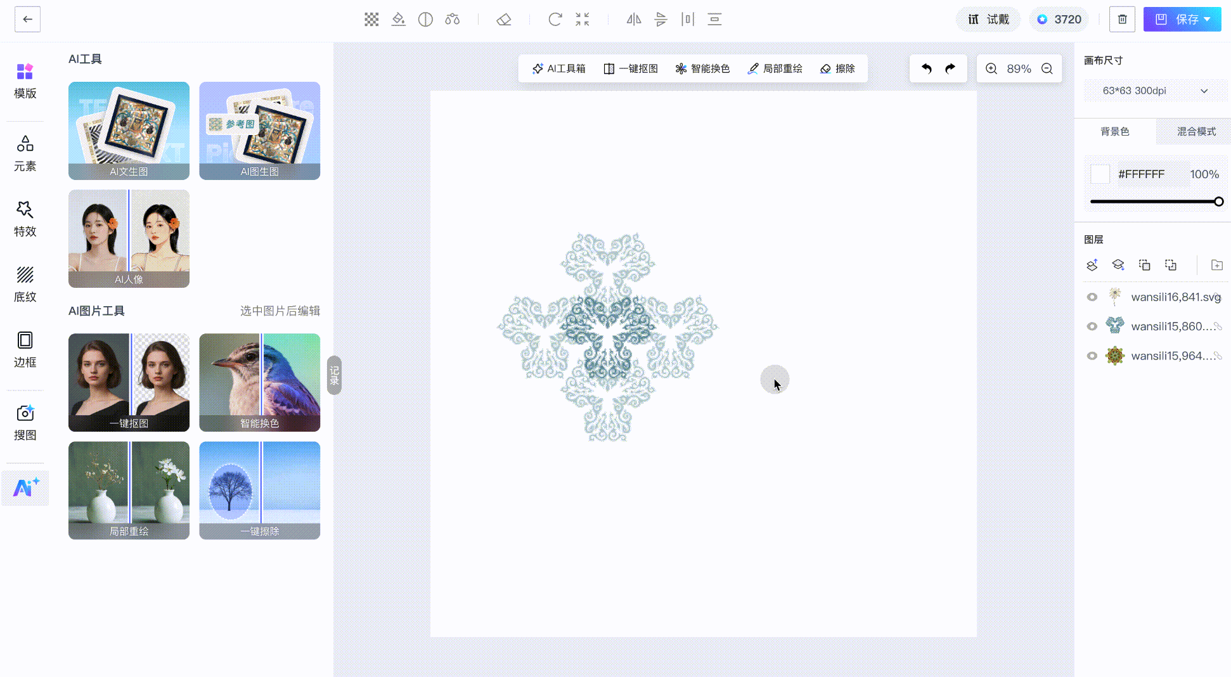
Task: Click the eraser icon in top toolbar
Action: [x=504, y=20]
